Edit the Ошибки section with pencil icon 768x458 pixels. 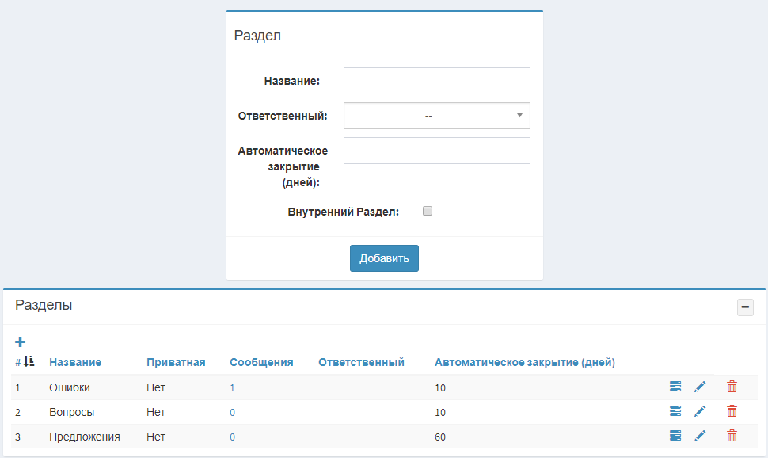click(x=700, y=387)
